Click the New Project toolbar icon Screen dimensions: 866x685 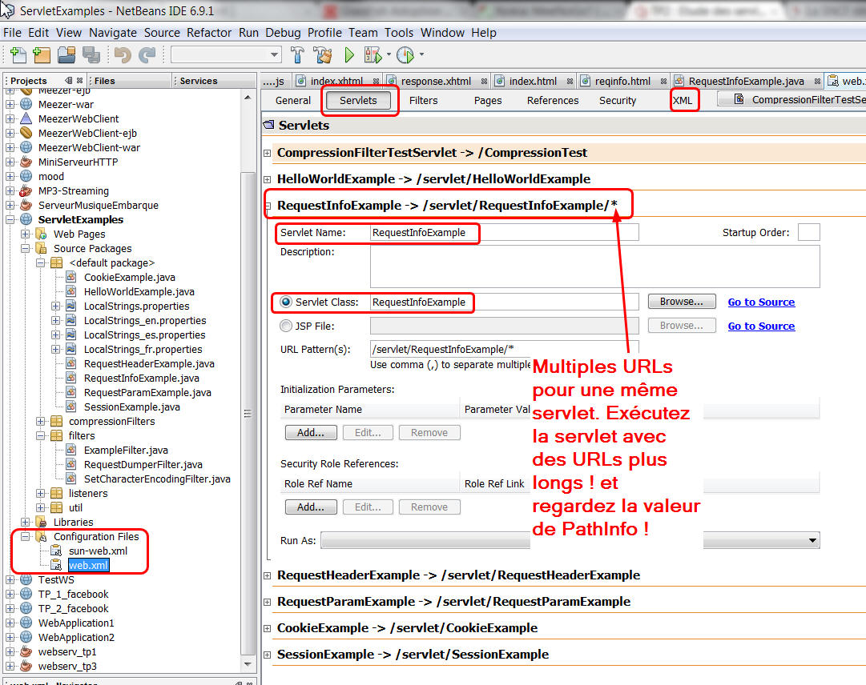click(x=42, y=54)
